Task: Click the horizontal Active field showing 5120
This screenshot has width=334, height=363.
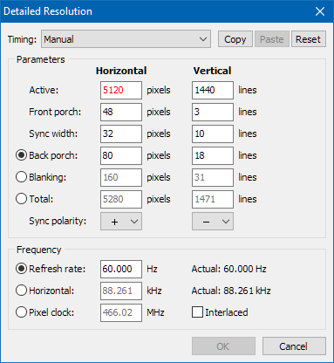Action: click(121, 90)
